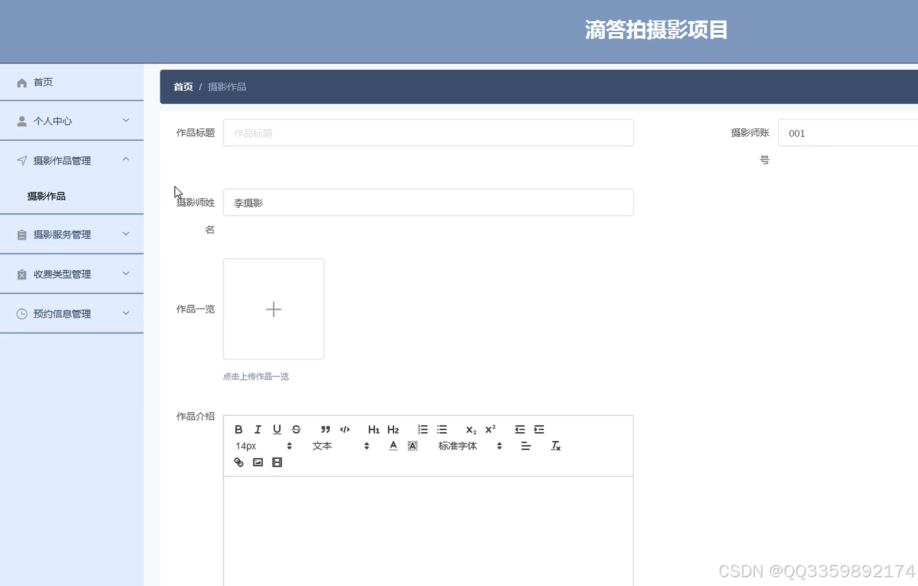Insert a blockquote in the editor

(x=325, y=430)
